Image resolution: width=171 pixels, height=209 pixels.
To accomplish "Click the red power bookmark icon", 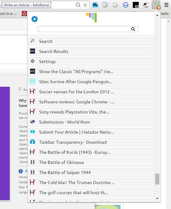I will coord(24,14).
